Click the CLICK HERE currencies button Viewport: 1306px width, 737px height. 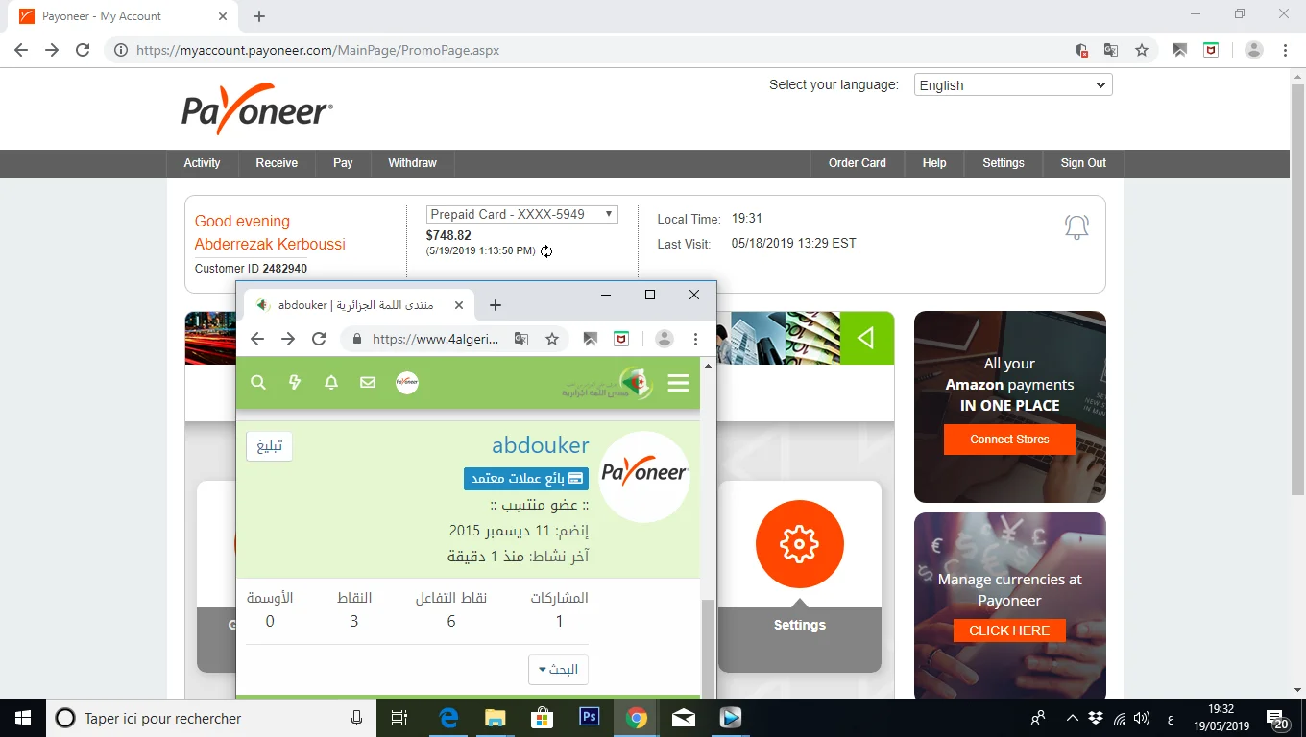[x=1008, y=630]
